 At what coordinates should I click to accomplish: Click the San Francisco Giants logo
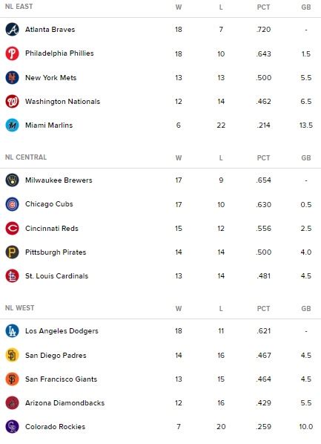(x=12, y=379)
